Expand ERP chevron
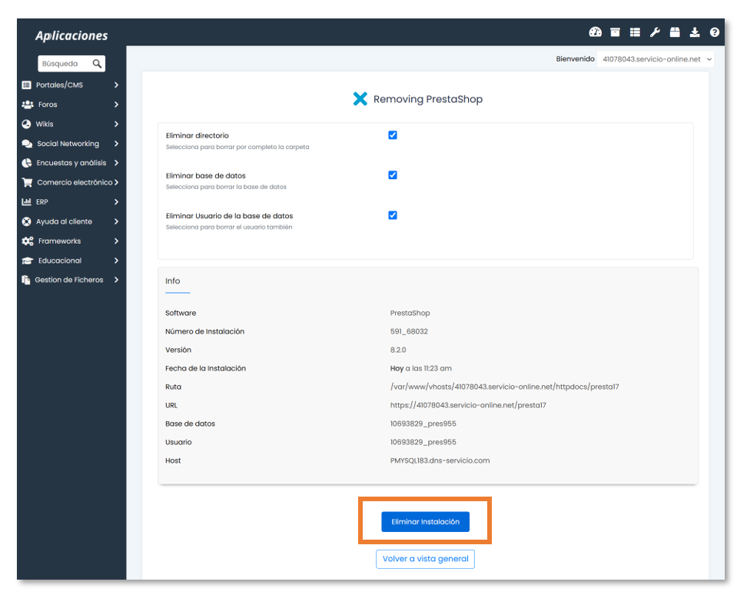 [x=116, y=202]
